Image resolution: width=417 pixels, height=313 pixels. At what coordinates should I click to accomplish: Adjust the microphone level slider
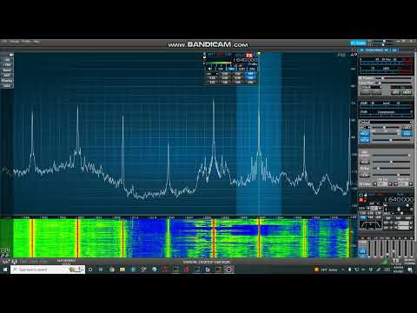pos(385,128)
